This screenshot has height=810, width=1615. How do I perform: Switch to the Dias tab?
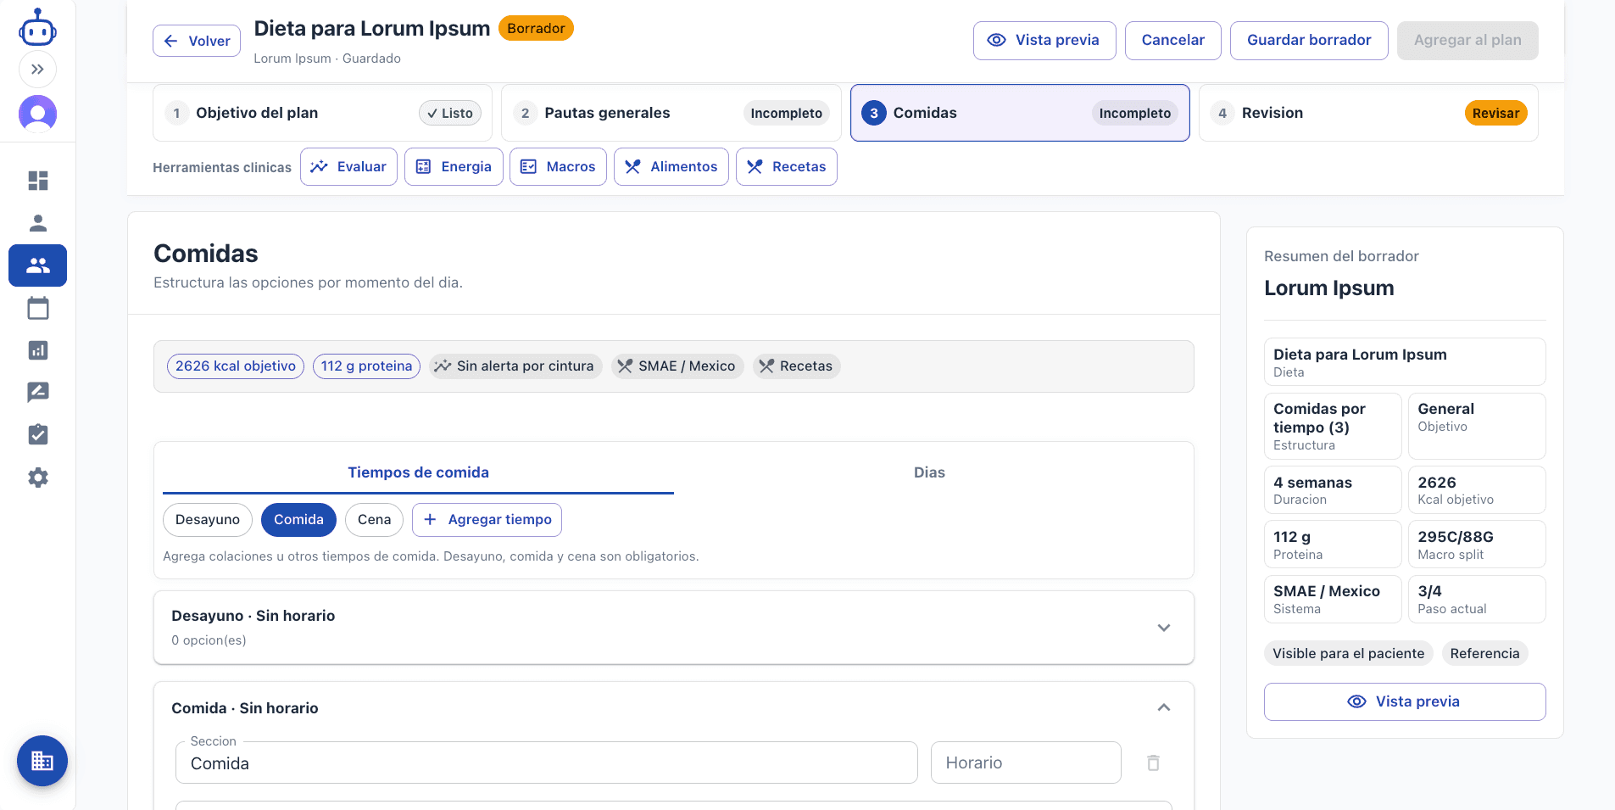click(x=929, y=472)
